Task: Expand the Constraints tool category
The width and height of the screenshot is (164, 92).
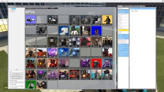Action: (x=123, y=11)
